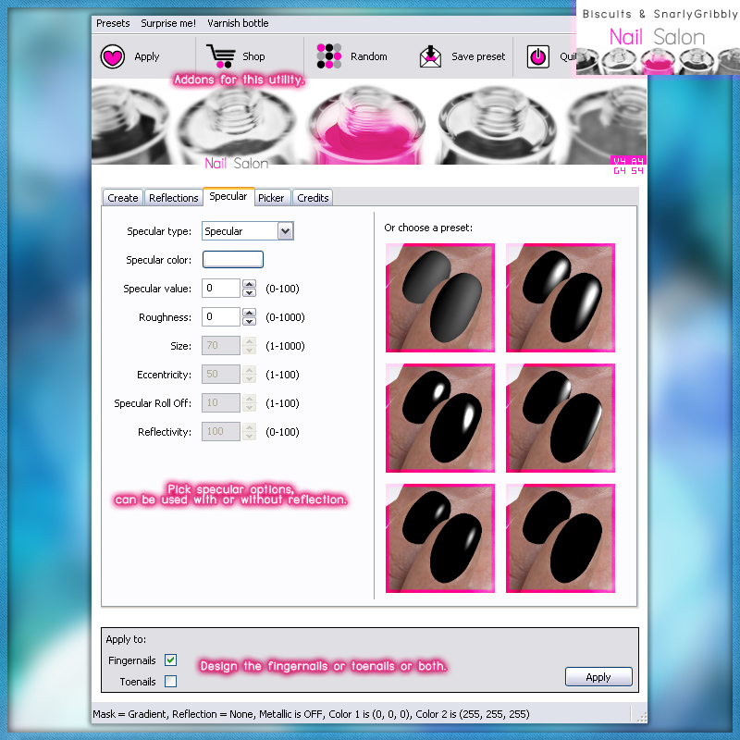Click the Save preset envelope icon
740x740 pixels.
(430, 56)
